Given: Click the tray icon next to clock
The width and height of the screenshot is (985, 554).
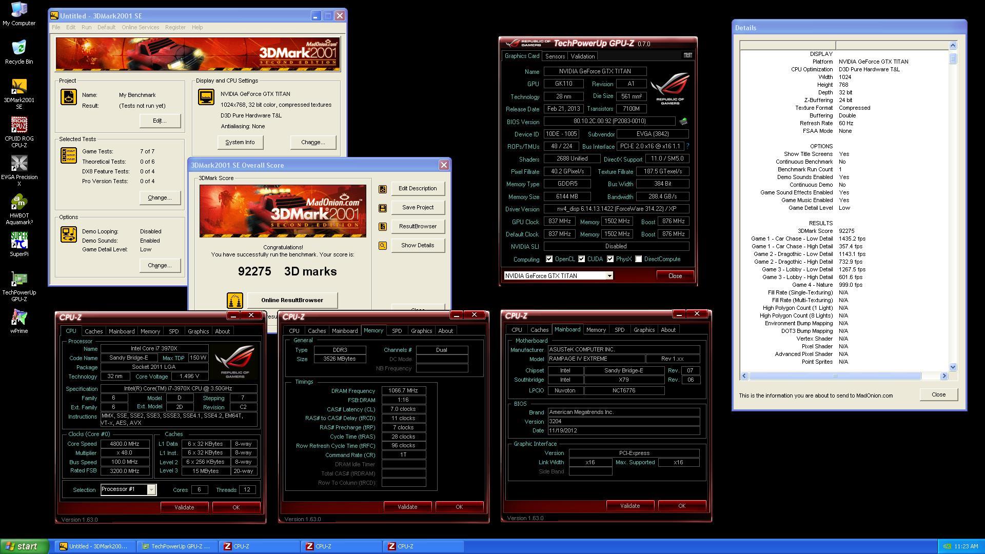Looking at the screenshot, I should click(x=948, y=546).
